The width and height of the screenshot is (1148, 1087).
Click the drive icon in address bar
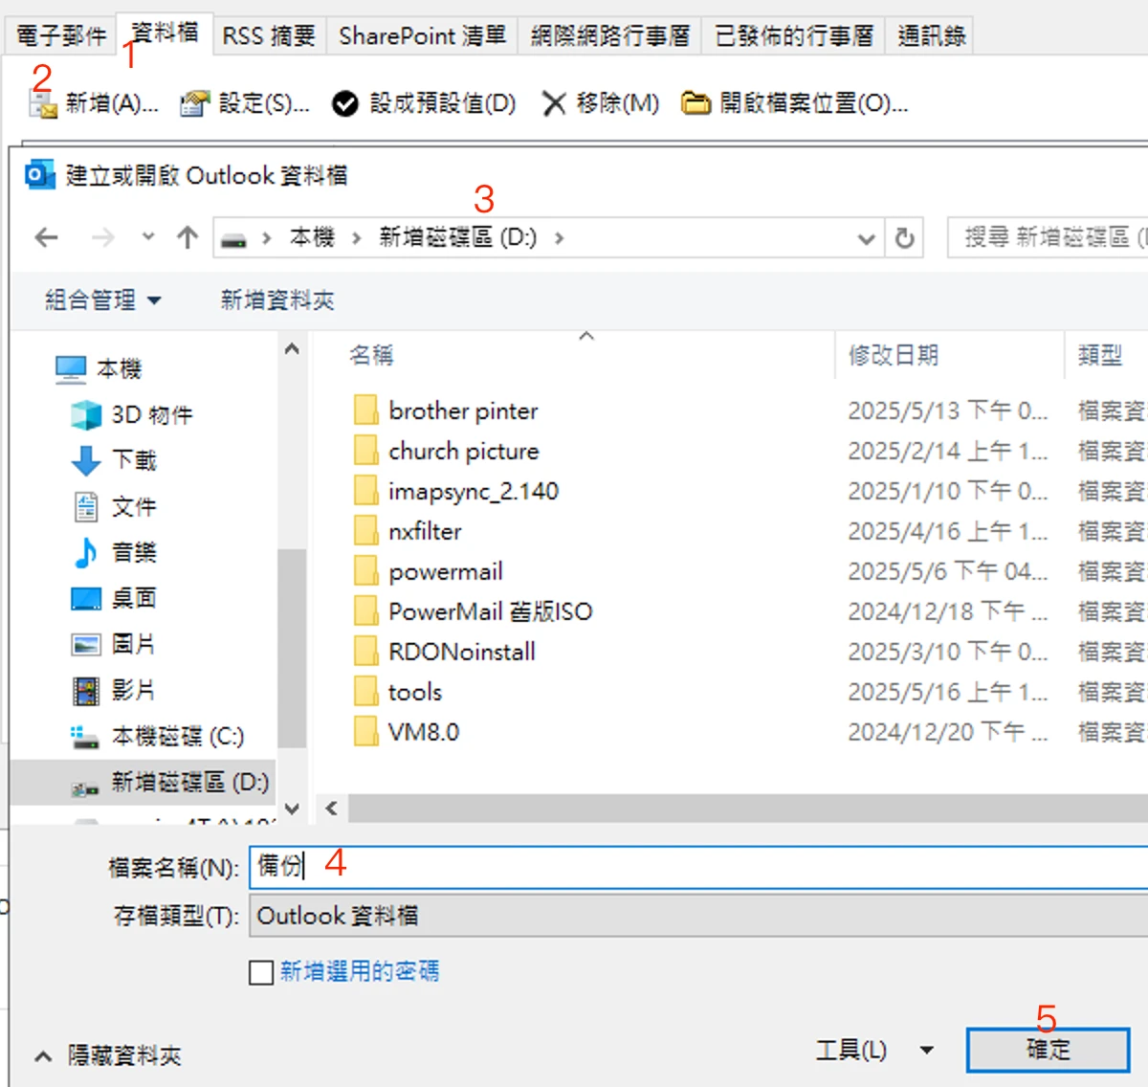coord(233,239)
